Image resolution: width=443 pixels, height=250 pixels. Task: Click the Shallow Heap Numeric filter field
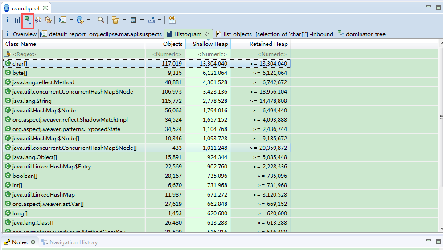coord(208,54)
